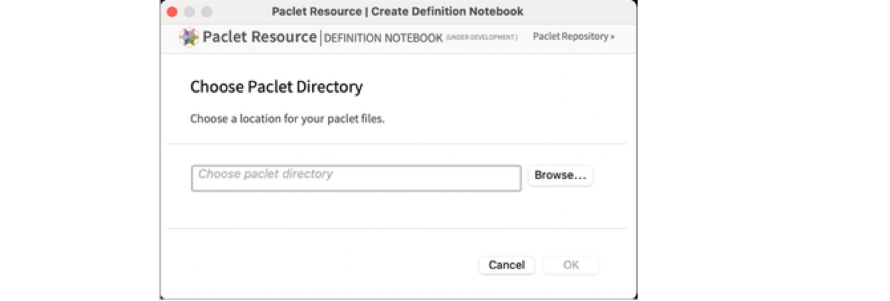Focus the Choose paclet directory field
Viewport: 890px width, 301px height.
[356, 178]
